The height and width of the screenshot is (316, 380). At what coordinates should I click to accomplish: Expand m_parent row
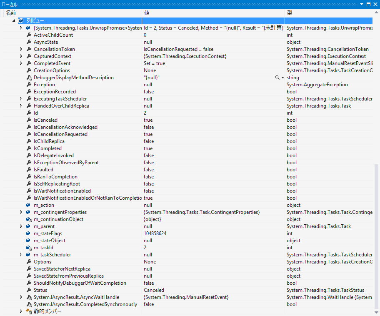[x=21, y=226]
